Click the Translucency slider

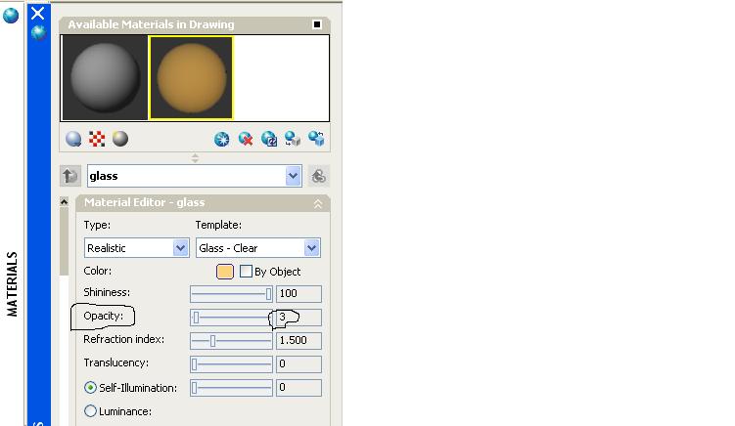click(231, 364)
